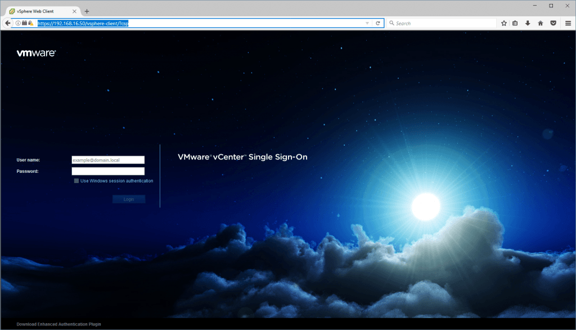Minimize the browser window
Viewport: 576px width, 330px height.
coord(535,6)
